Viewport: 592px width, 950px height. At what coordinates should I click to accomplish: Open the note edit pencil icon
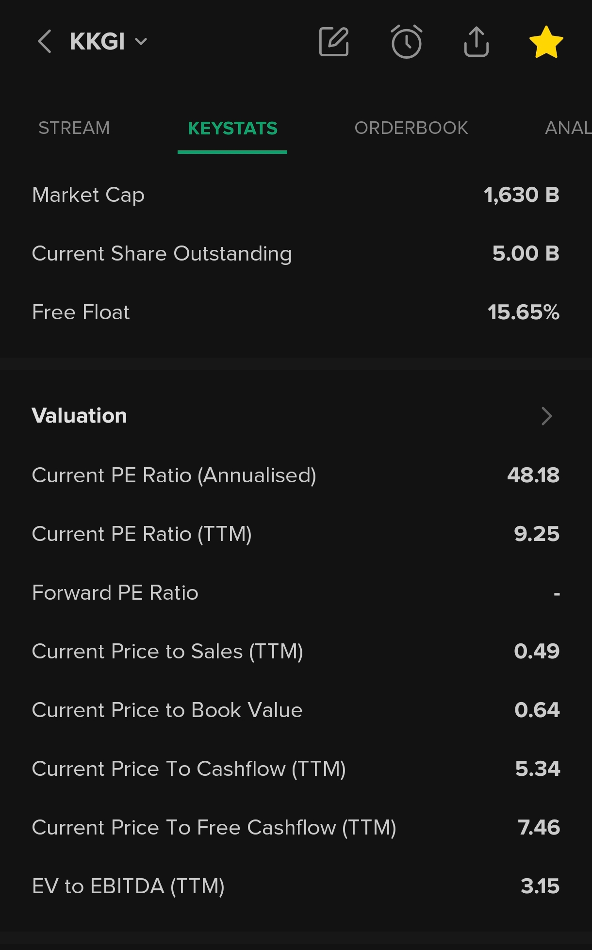pyautogui.click(x=334, y=42)
